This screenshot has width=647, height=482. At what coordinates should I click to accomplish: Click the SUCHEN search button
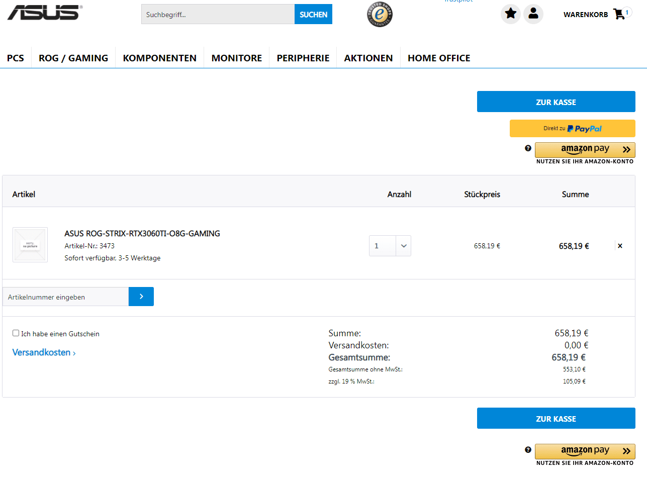pyautogui.click(x=313, y=15)
